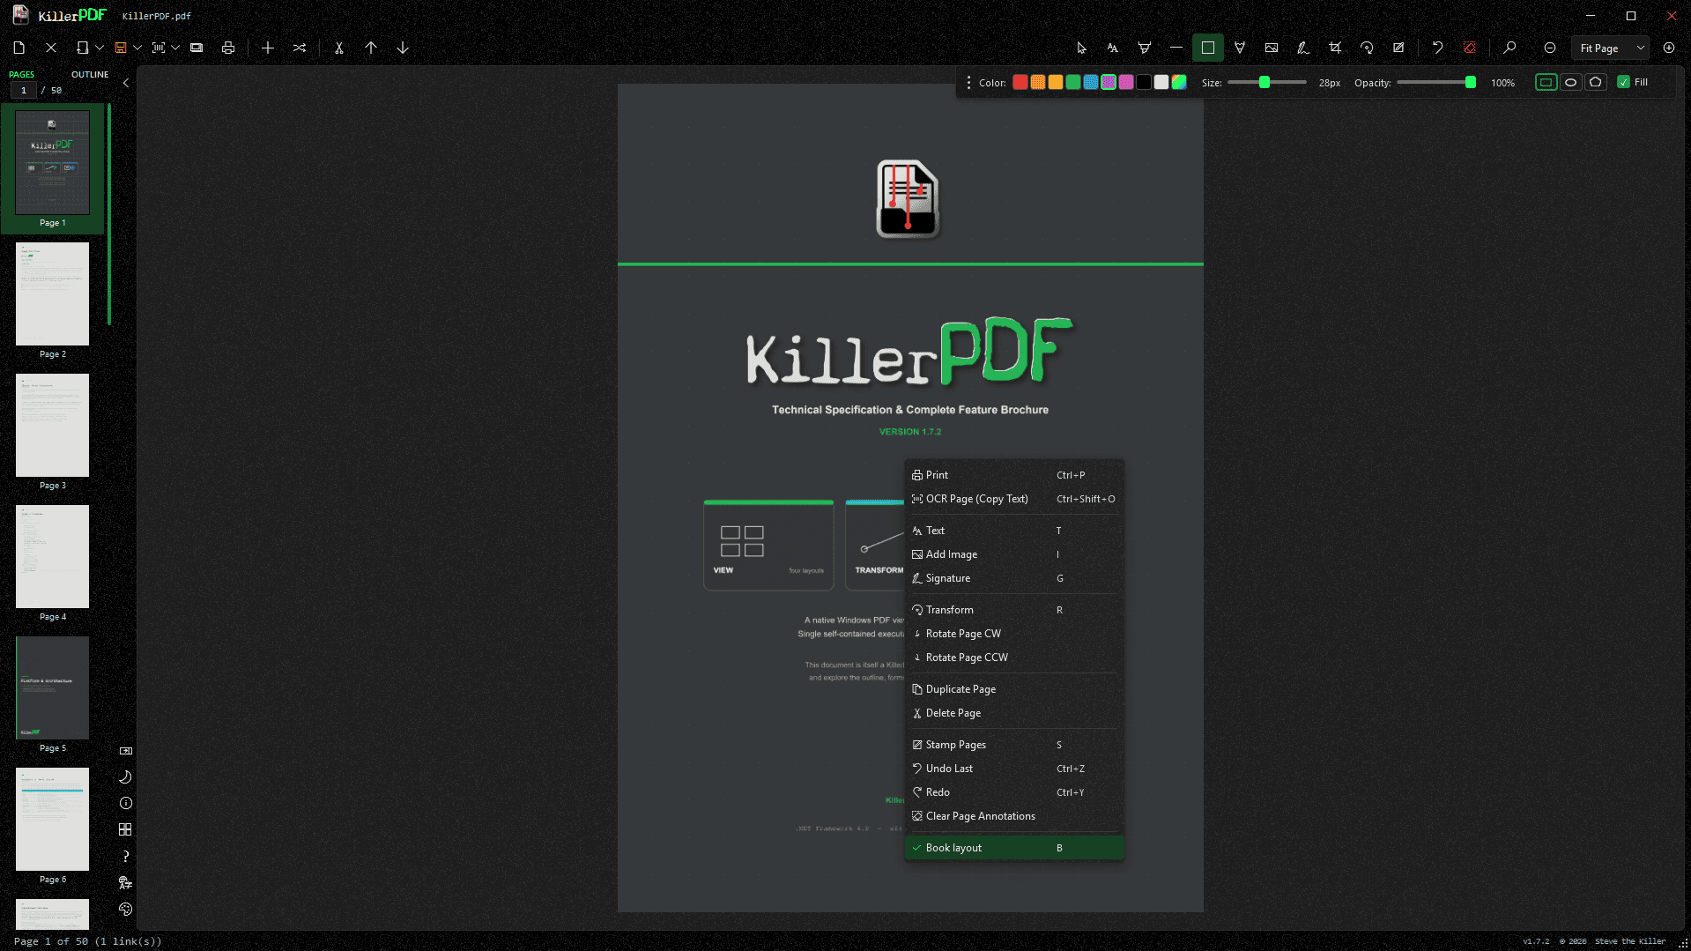Click the print icon in the toolbar
1691x951 pixels.
click(228, 48)
